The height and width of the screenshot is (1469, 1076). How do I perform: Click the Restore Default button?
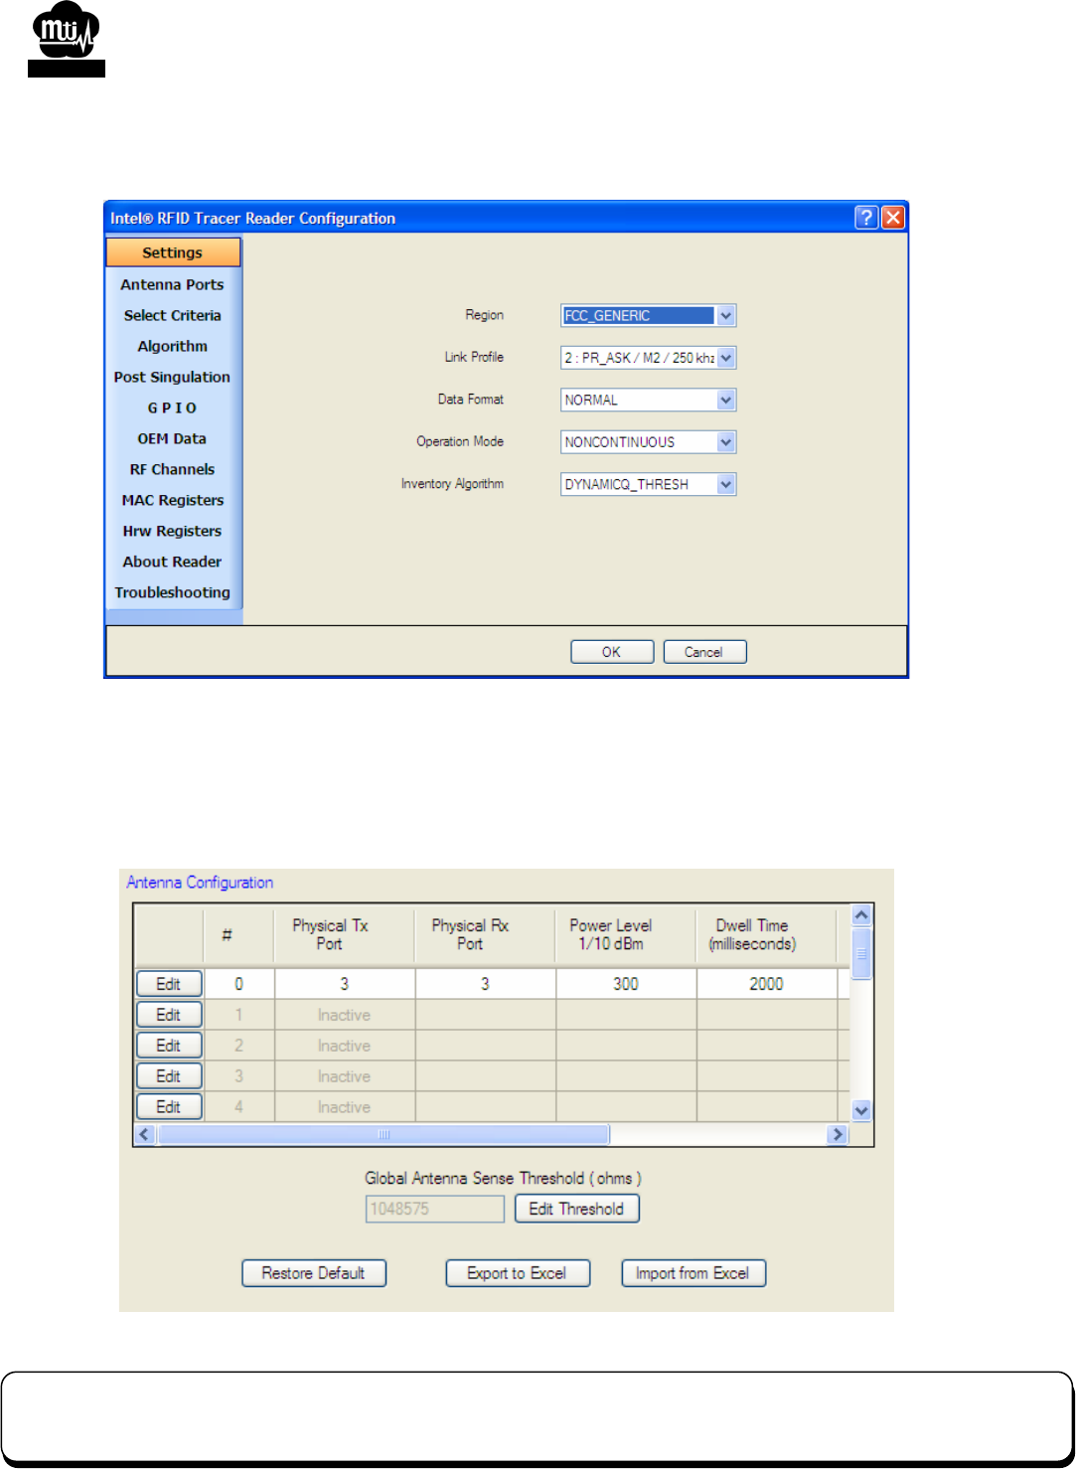click(314, 1273)
